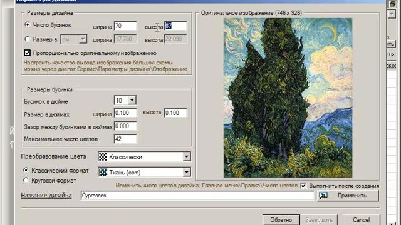Expand the 'Бусинок в дюйме' dropdown
Screen dimensions: 401x225
(132, 100)
